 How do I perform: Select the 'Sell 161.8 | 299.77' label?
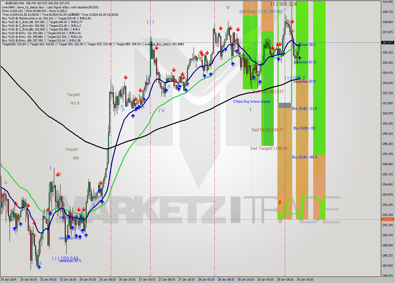pos(267,130)
